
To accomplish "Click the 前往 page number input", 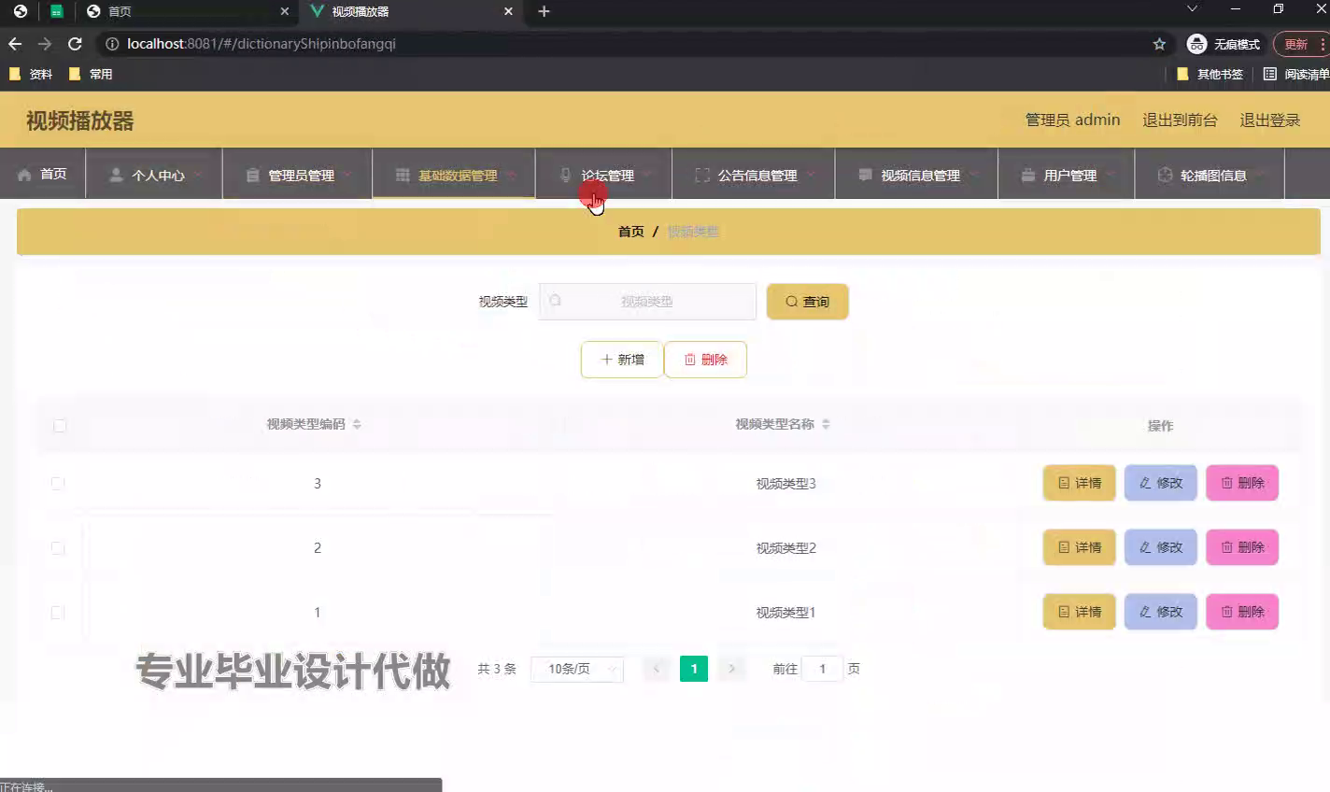I will point(822,669).
